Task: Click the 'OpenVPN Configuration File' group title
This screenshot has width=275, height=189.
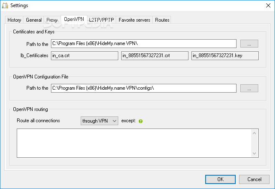Action: coord(41,77)
